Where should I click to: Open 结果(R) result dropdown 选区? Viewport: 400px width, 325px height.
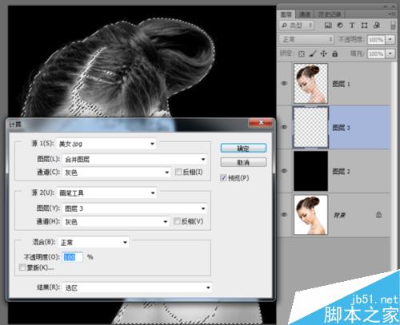coord(138,287)
